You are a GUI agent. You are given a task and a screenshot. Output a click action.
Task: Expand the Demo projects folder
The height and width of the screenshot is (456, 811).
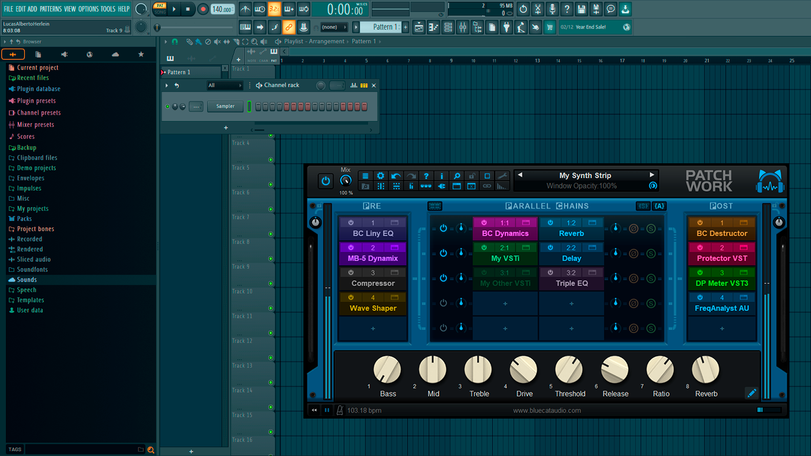tap(36, 168)
